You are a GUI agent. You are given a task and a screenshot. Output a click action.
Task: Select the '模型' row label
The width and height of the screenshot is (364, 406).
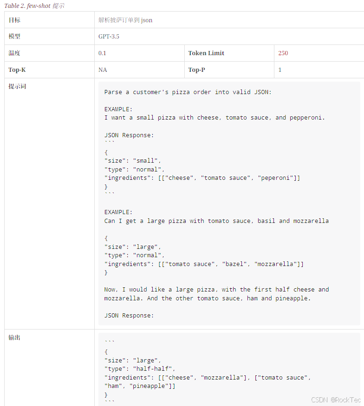point(14,36)
